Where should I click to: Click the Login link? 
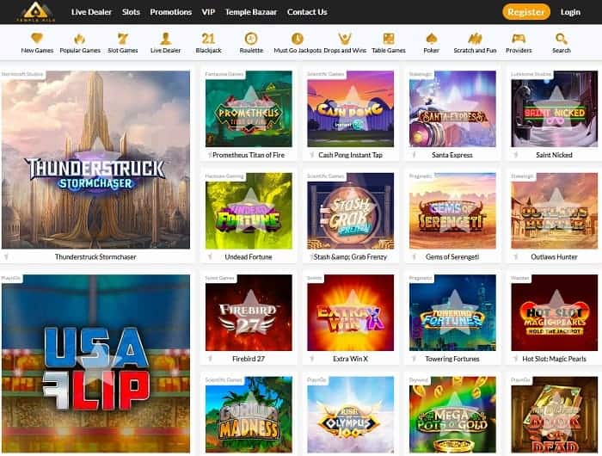570,12
